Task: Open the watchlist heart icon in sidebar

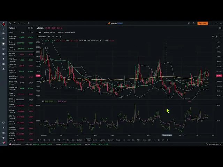Action: [x=3, y=39]
